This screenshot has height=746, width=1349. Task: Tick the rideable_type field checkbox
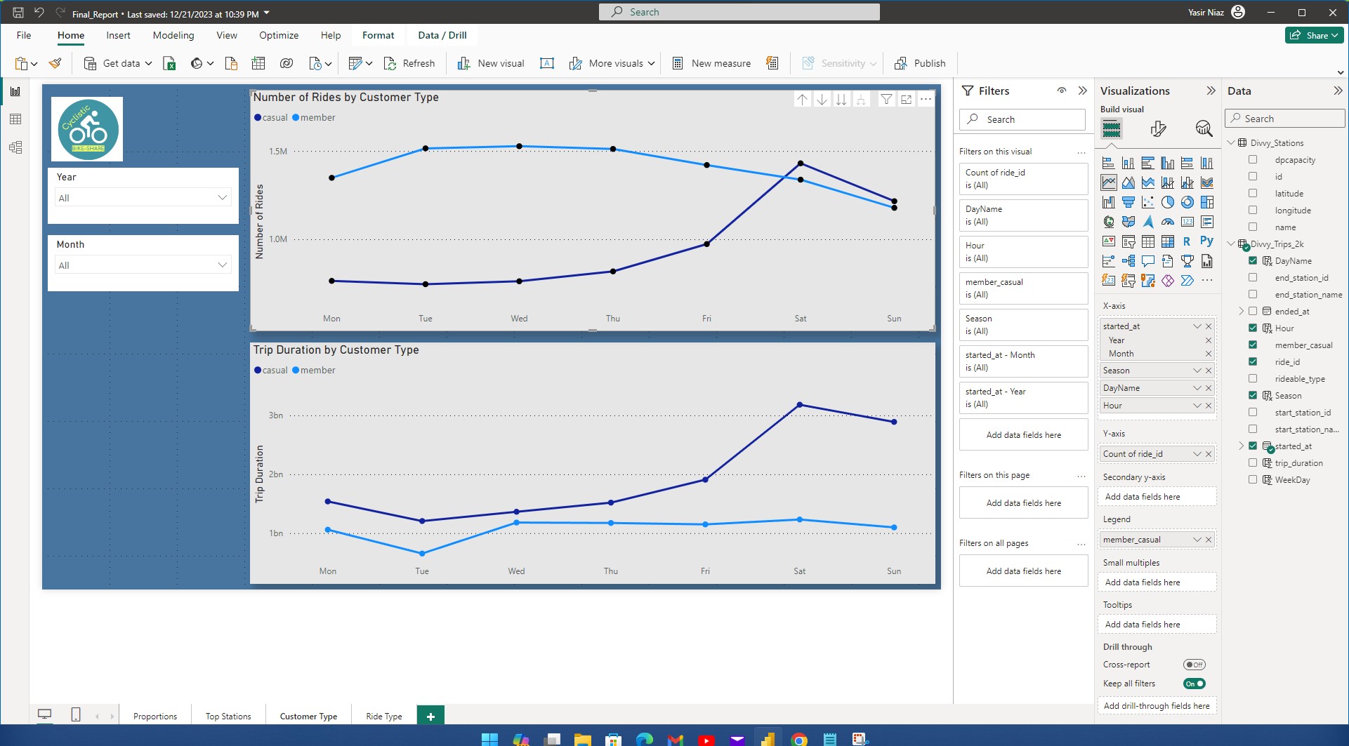click(1253, 379)
